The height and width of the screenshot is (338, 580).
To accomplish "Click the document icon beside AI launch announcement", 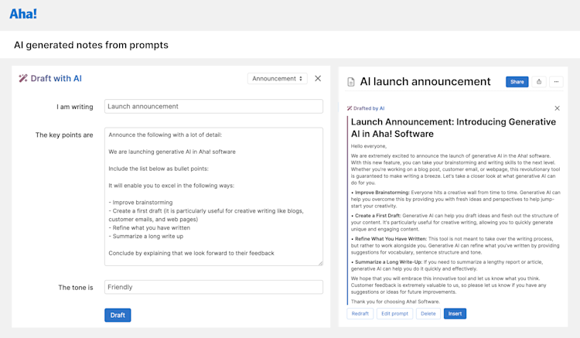I will (x=350, y=82).
